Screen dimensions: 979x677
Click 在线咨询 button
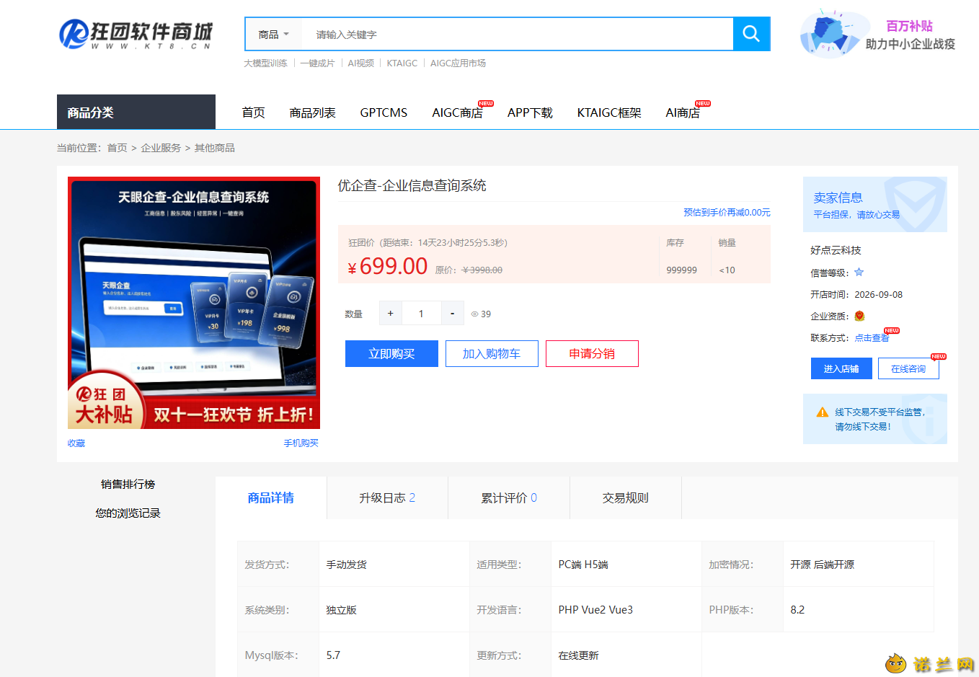pos(908,368)
